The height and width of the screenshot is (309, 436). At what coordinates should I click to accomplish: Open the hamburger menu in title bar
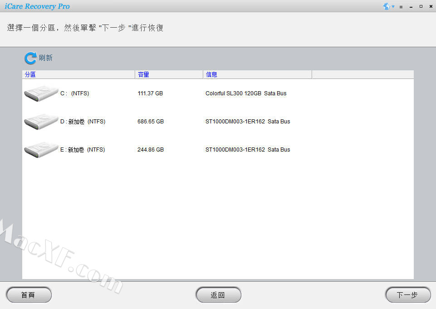(401, 7)
